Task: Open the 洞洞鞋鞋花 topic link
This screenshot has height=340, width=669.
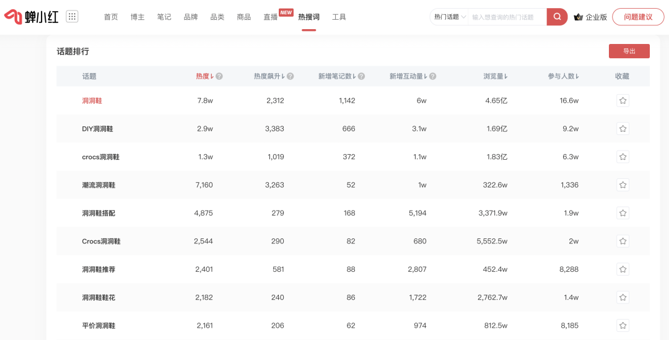Action: click(98, 297)
